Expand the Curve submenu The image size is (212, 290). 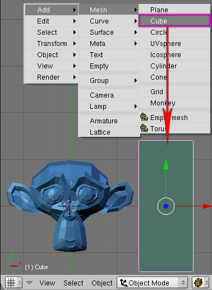click(x=108, y=21)
